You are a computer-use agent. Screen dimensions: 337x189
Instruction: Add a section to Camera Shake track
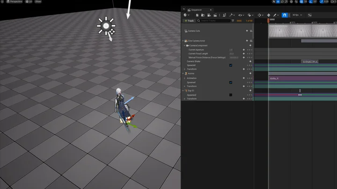[250, 61]
